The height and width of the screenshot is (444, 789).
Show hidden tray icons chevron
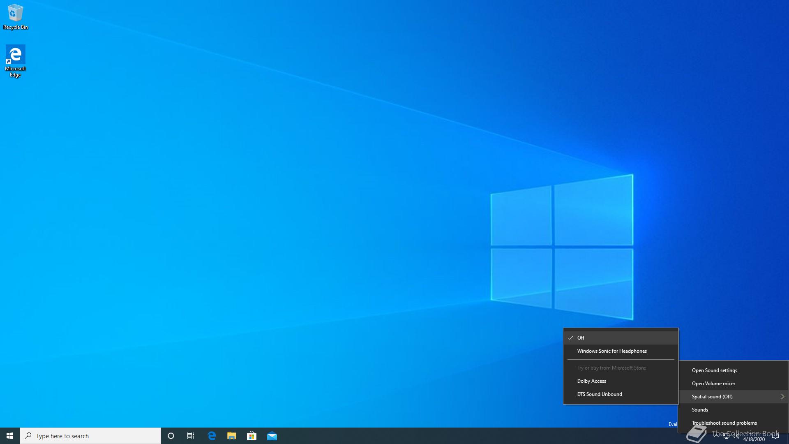[716, 436]
